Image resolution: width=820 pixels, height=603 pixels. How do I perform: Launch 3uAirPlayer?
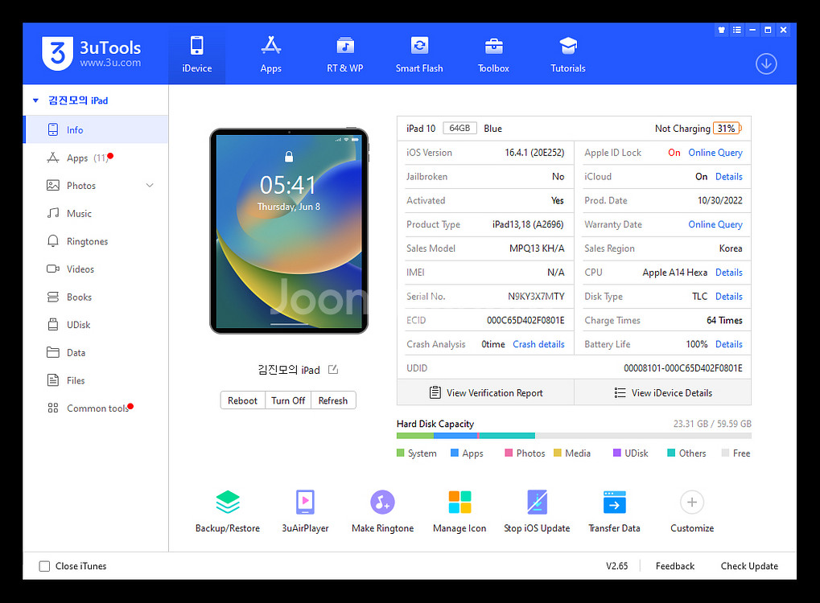coord(306,511)
